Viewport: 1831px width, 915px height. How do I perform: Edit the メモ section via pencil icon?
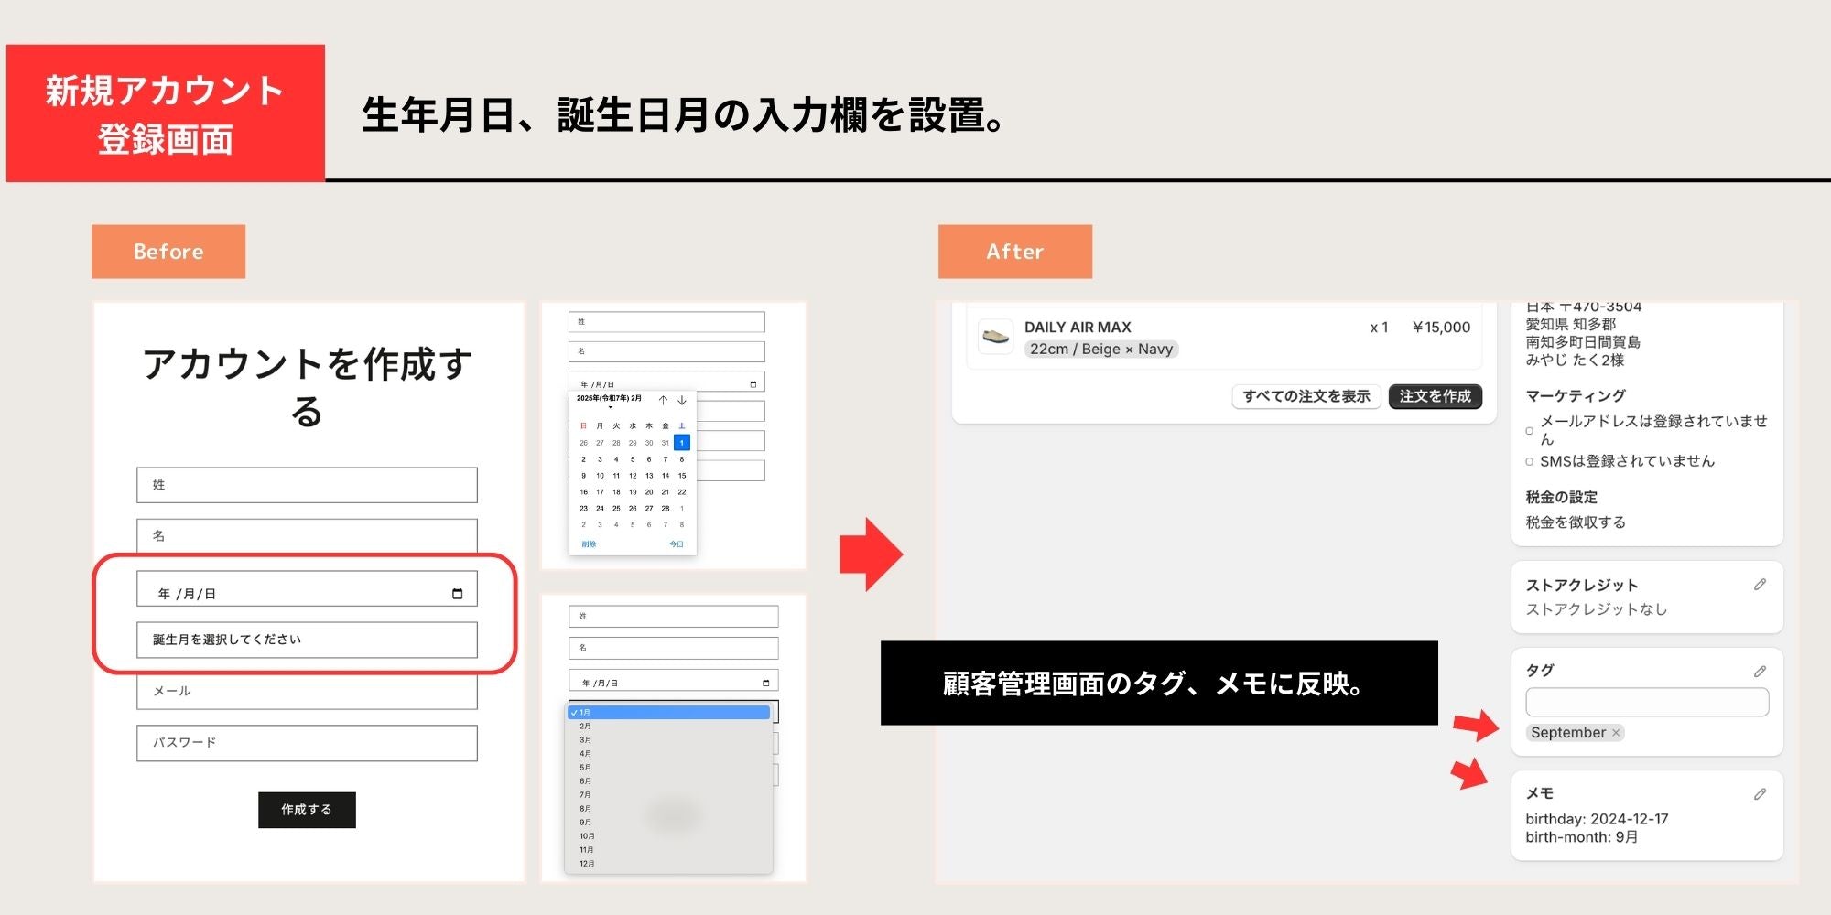(x=1761, y=792)
